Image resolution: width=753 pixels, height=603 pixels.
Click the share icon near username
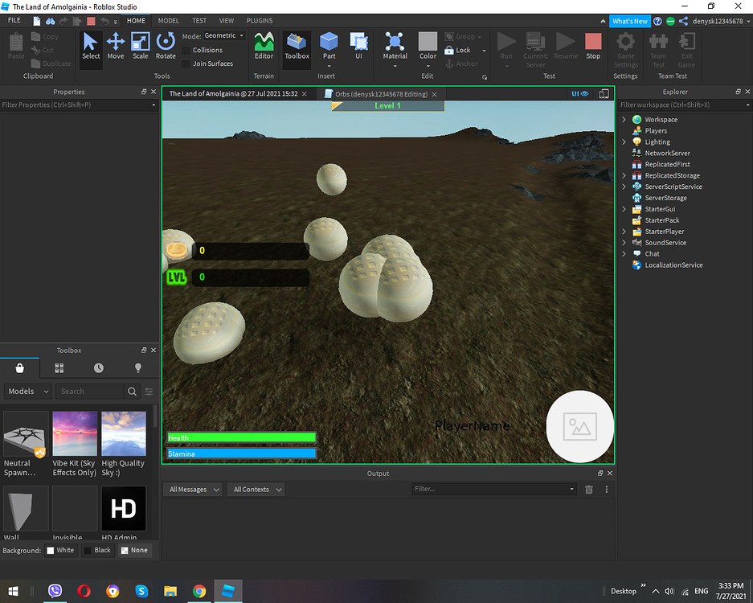(x=683, y=21)
